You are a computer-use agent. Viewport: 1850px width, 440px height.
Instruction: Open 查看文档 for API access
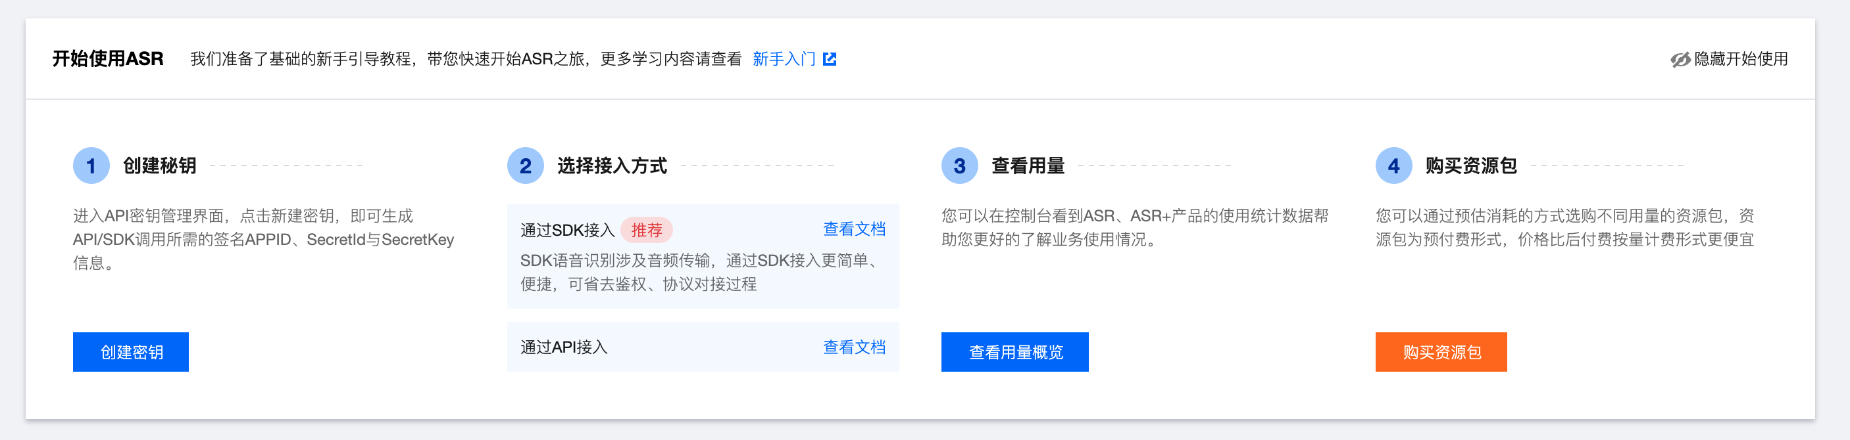pos(854,347)
